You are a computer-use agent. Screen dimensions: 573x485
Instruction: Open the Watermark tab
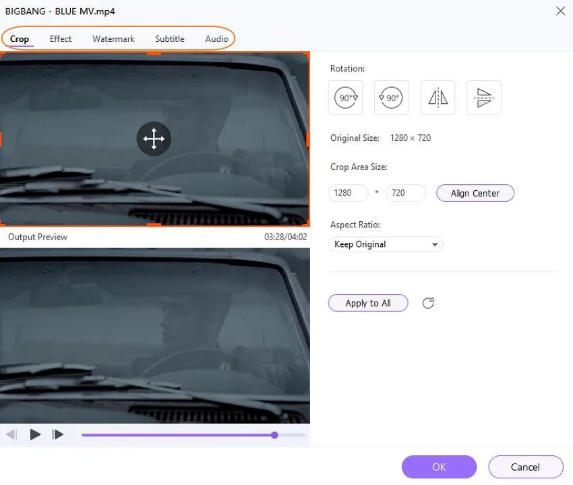click(113, 38)
